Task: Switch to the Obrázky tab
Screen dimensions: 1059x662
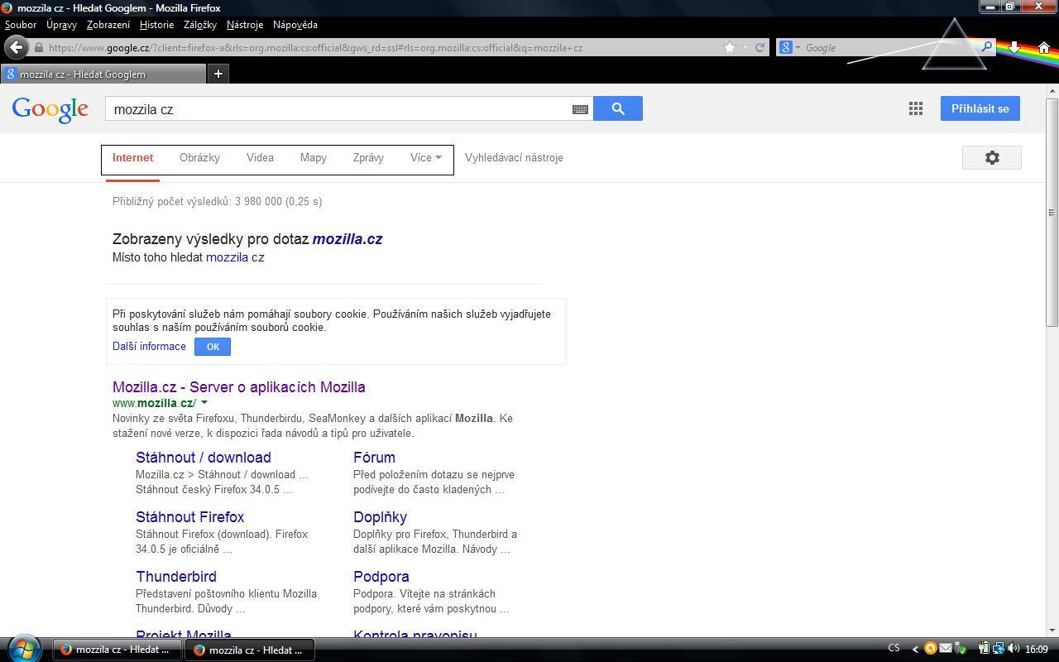Action: [199, 157]
